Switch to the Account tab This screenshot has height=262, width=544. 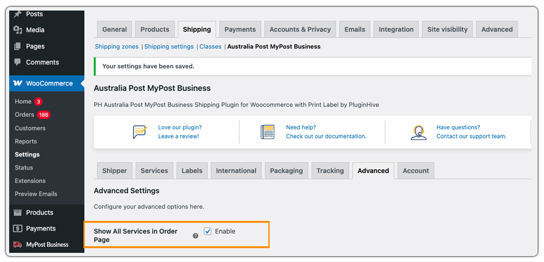tap(416, 171)
